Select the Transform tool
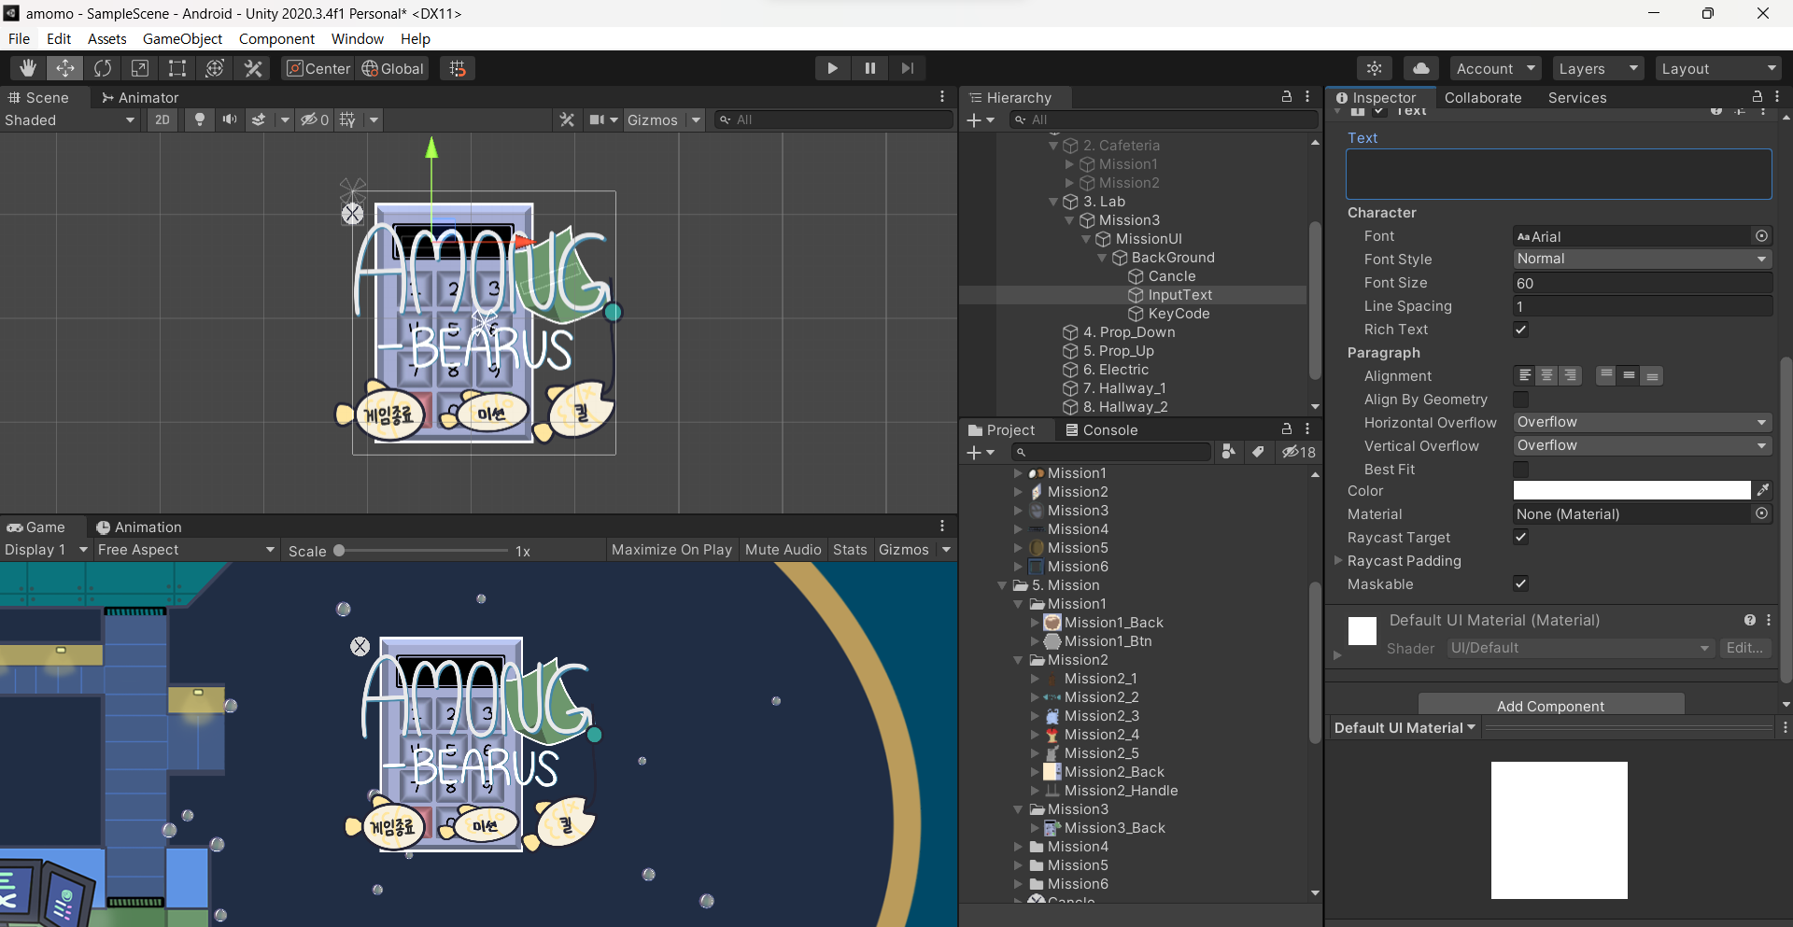Screen dimensions: 1793x927 (x=215, y=68)
